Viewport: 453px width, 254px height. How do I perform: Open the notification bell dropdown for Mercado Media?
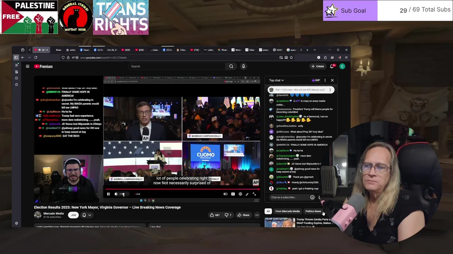[x=87, y=215]
